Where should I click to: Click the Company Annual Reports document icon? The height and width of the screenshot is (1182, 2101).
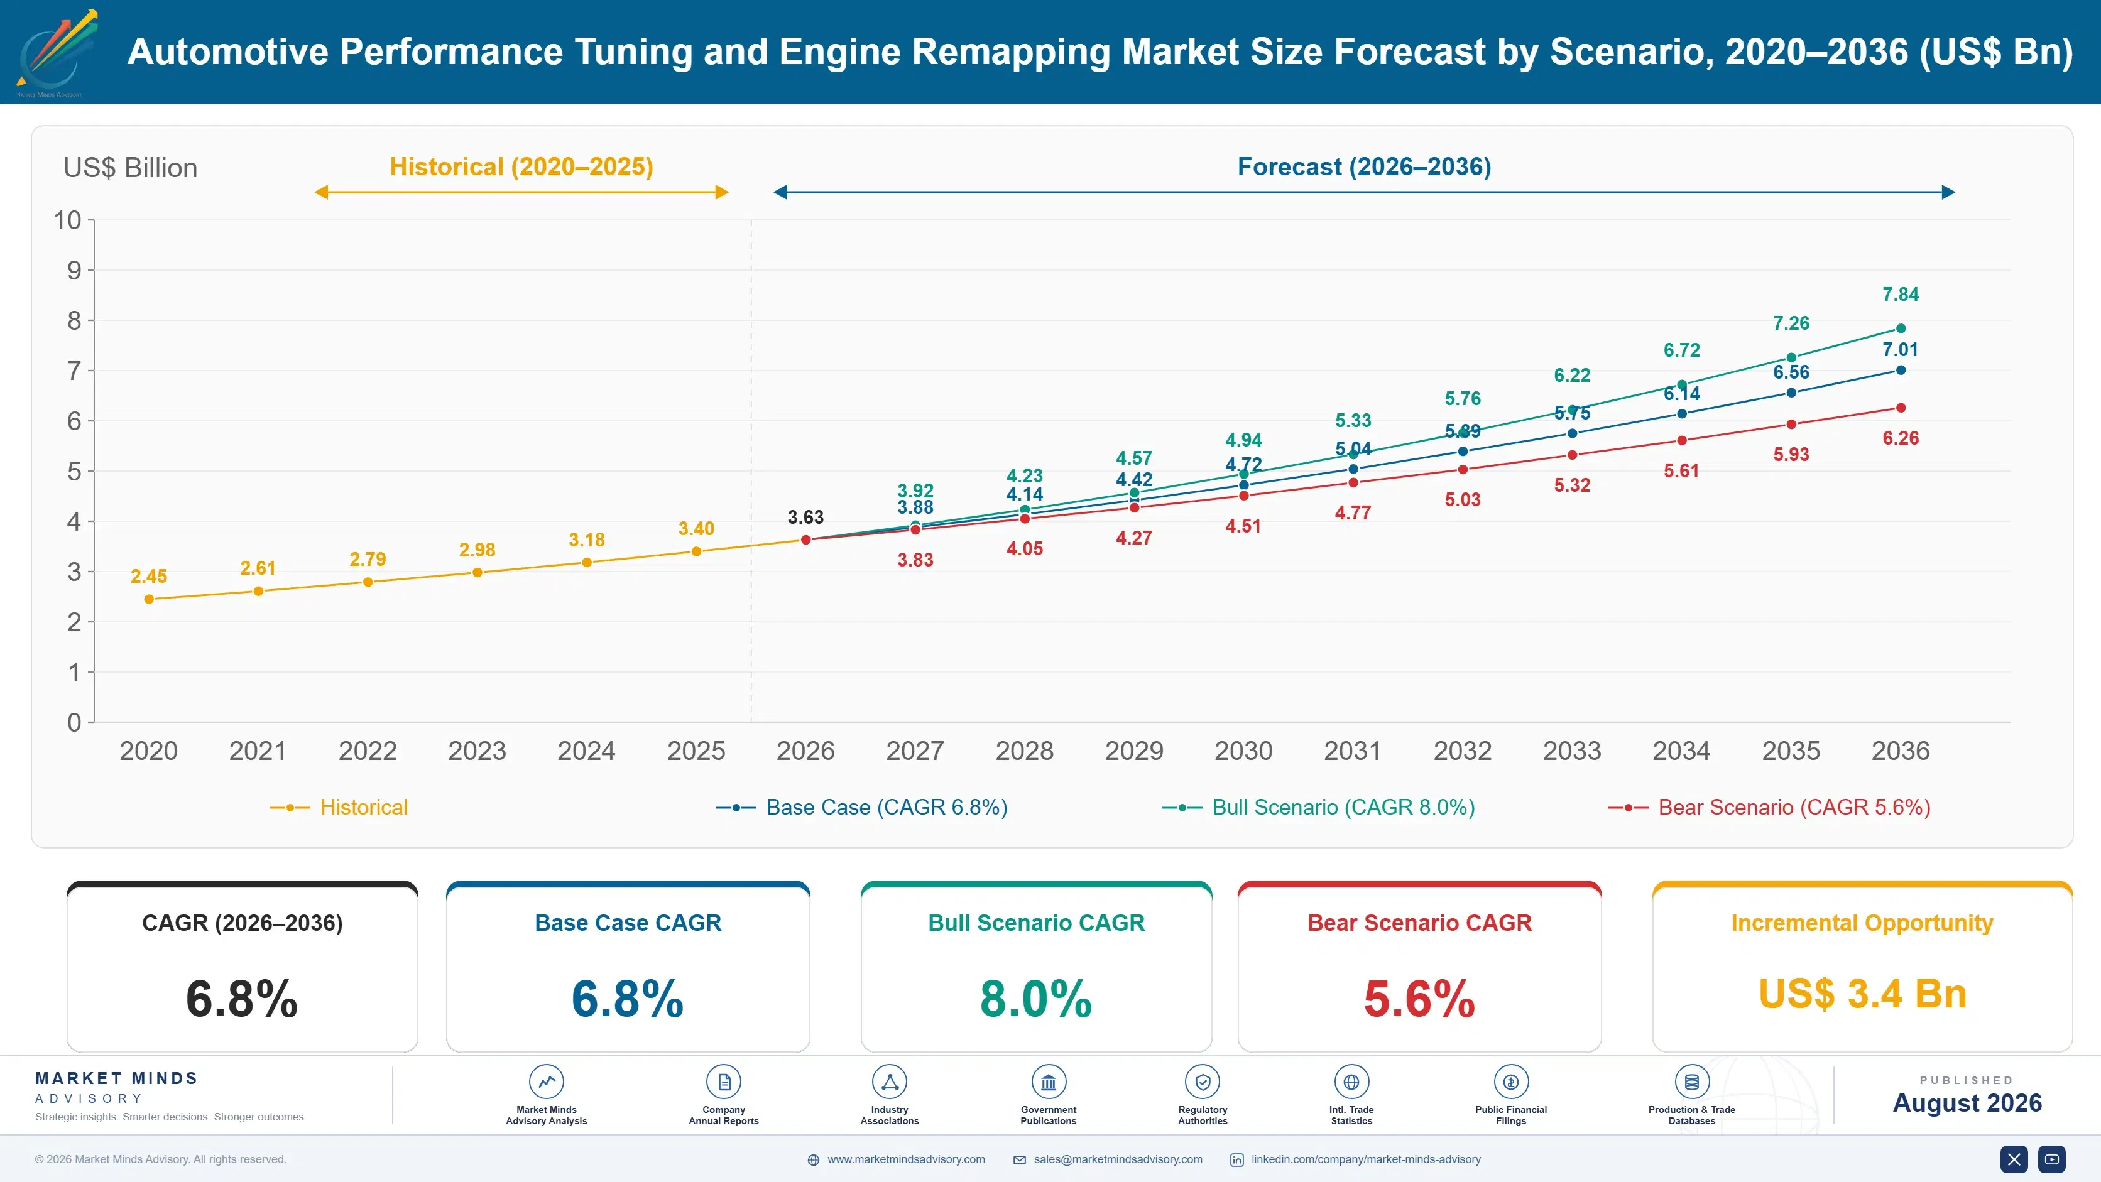click(723, 1082)
